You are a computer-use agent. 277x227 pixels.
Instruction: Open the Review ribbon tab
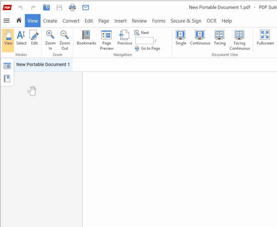(x=139, y=21)
